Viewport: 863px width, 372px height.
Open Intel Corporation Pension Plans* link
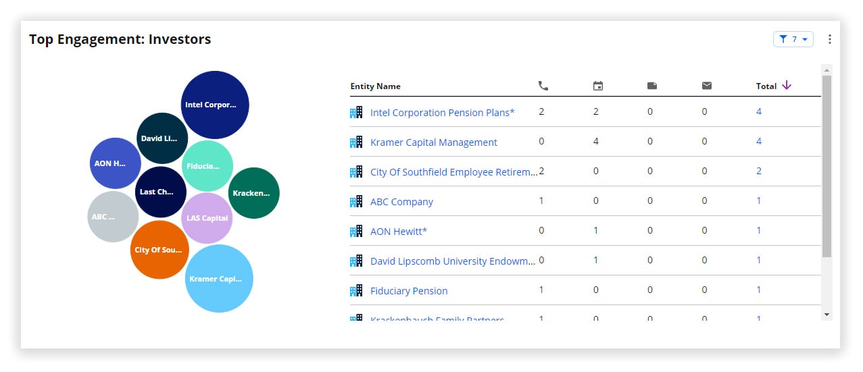pos(443,113)
